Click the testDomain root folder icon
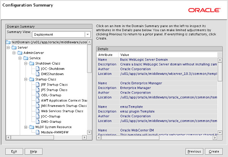Viewport: 228px width, 157px height. pyautogui.click(x=8, y=42)
